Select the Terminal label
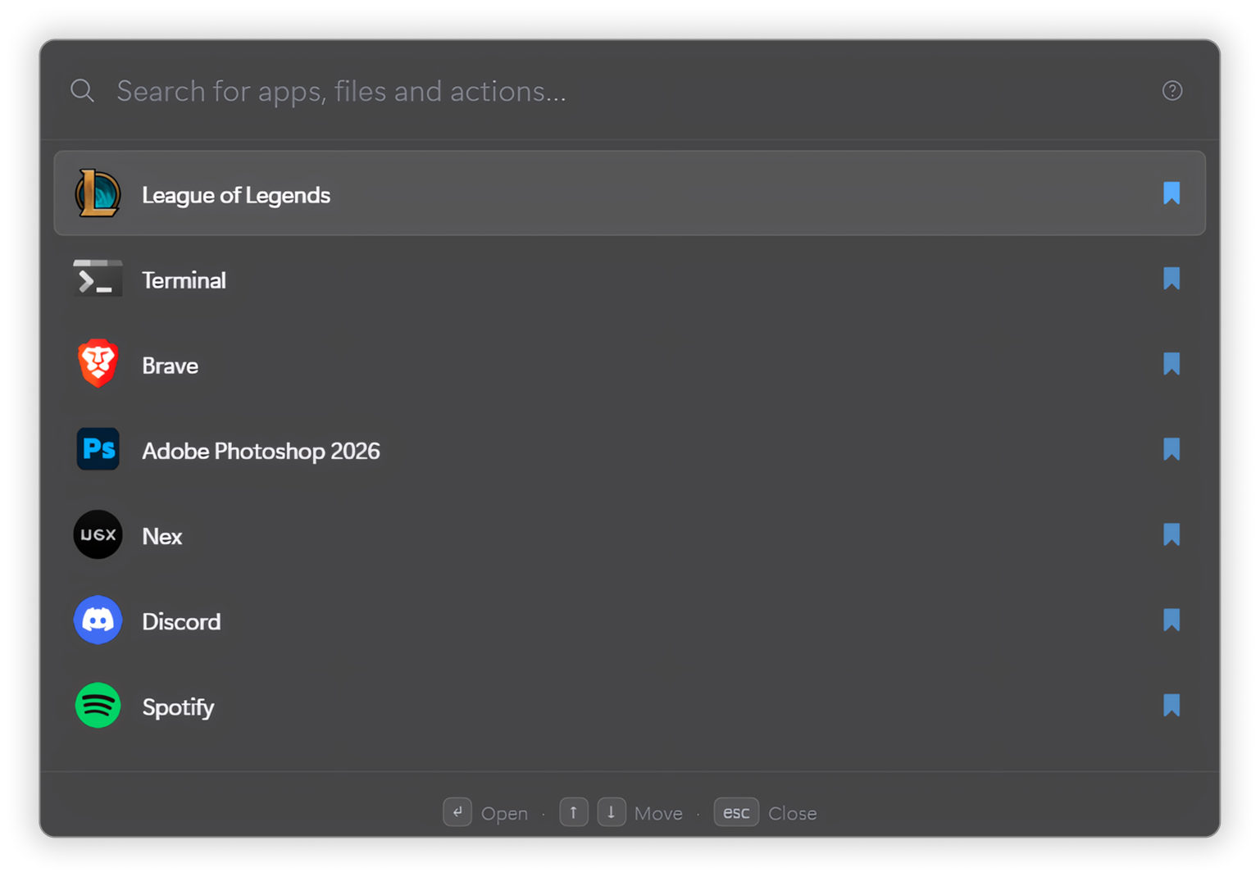 (184, 280)
